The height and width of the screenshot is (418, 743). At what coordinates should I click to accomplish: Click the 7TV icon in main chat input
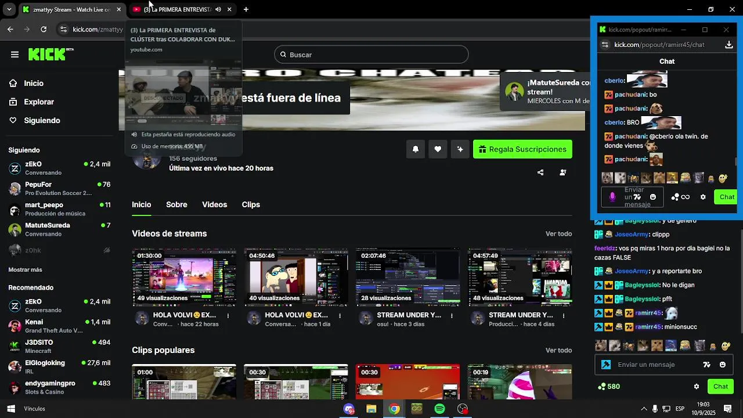point(706,365)
